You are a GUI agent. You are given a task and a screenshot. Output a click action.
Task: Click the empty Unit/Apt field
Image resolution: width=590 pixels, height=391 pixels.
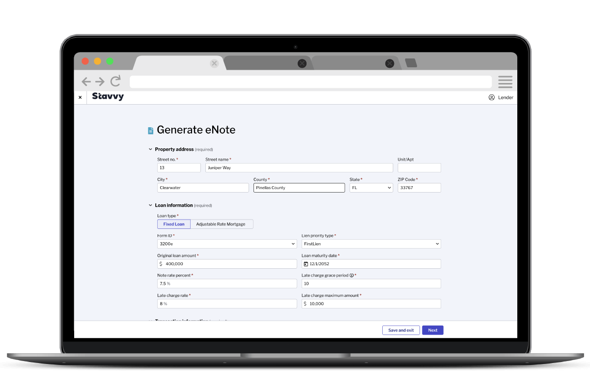coord(420,168)
